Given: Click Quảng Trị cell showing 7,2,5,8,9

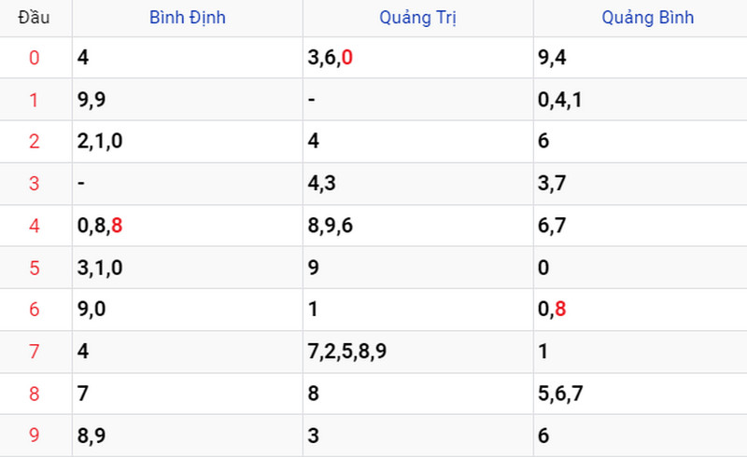Looking at the screenshot, I should 347,352.
